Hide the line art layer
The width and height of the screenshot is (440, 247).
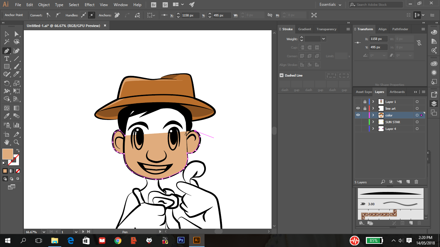tap(358, 108)
